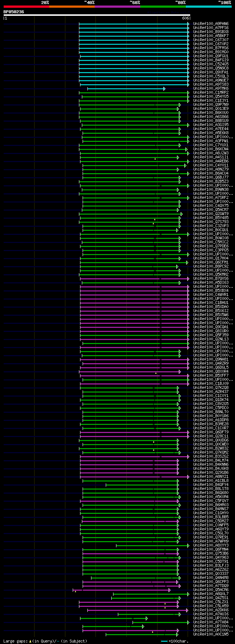Select the UniRef100_B4FGI9 label
This screenshot has width=235, height=644.
pos(211,60)
